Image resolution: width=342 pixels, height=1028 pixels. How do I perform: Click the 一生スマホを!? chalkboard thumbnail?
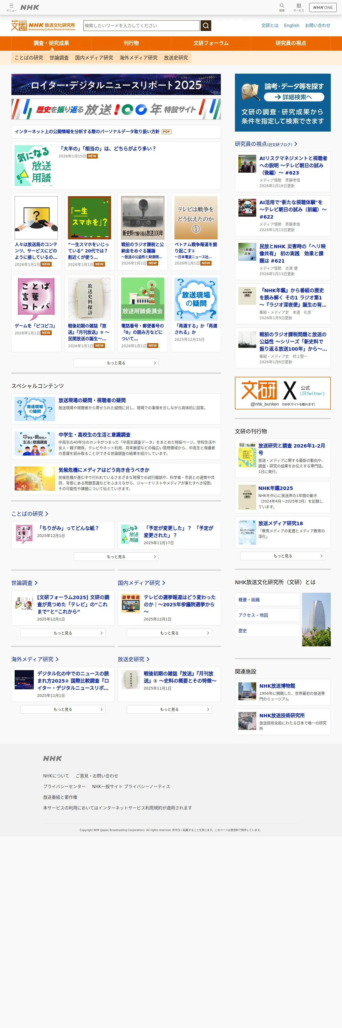tap(89, 218)
